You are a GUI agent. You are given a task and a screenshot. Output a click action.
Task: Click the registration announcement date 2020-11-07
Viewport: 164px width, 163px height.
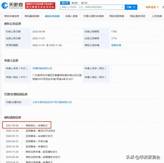39,38
